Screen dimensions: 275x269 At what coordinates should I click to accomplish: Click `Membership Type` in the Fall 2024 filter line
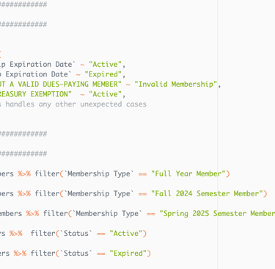tap(99, 193)
